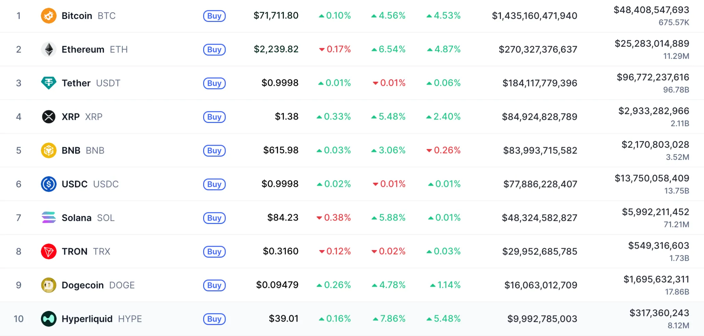Click the Tether logo icon
Viewport: 704px width, 336px height.
[48, 83]
